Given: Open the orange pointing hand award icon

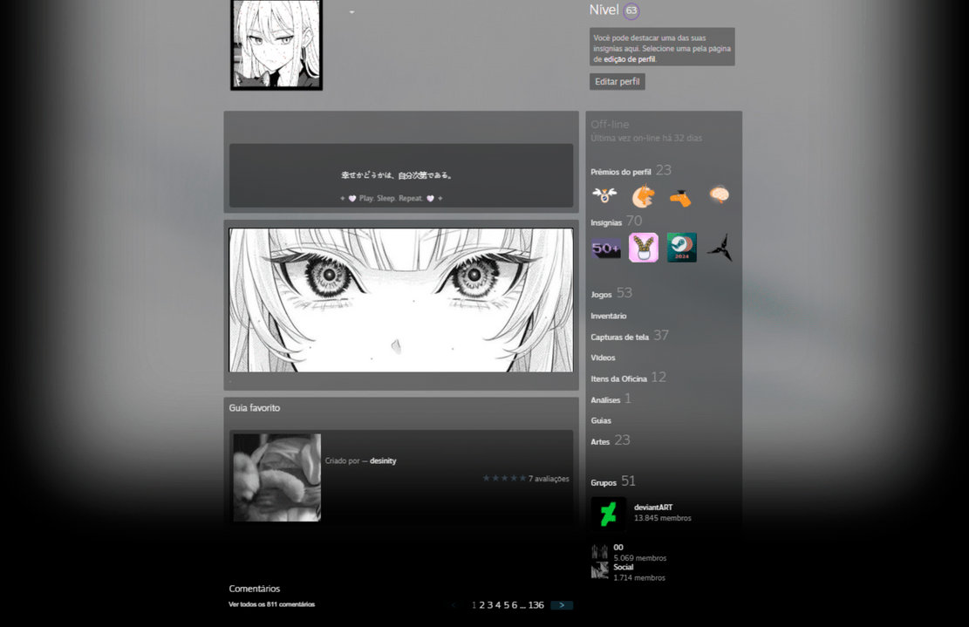Looking at the screenshot, I should pyautogui.click(x=680, y=198).
